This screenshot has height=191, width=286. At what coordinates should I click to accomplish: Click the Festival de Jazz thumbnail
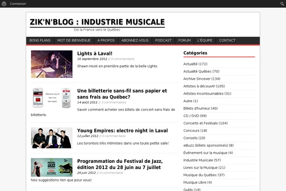[51, 167]
